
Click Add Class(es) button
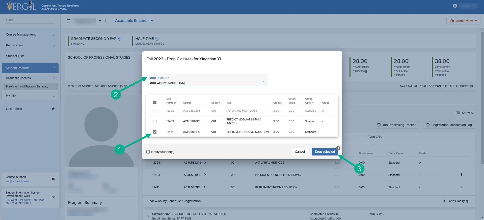tap(455, 201)
